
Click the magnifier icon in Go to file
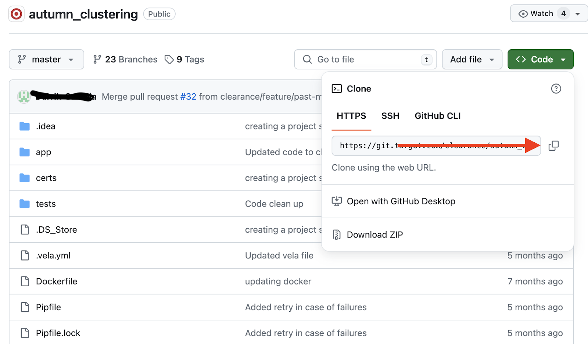click(x=307, y=59)
